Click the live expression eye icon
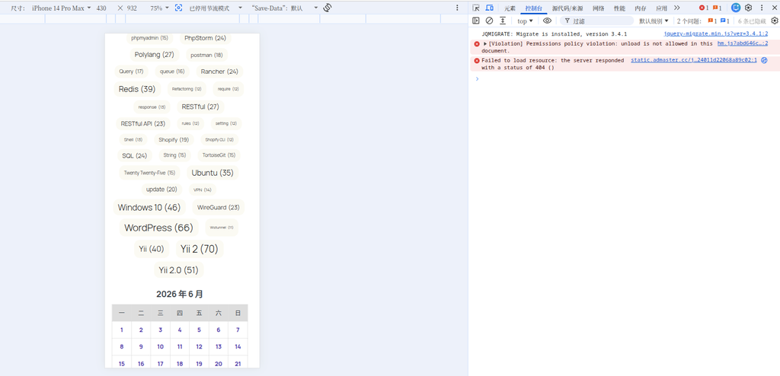The image size is (780, 376). click(547, 21)
